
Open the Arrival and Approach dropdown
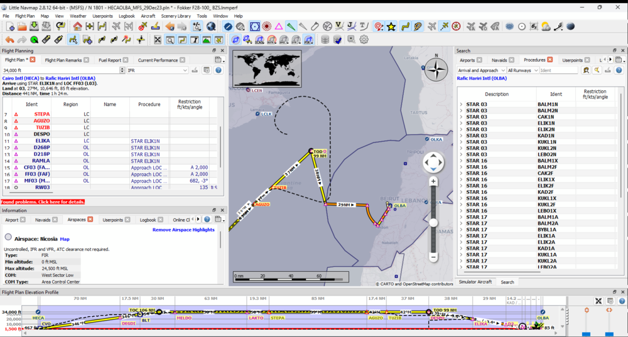(x=480, y=70)
